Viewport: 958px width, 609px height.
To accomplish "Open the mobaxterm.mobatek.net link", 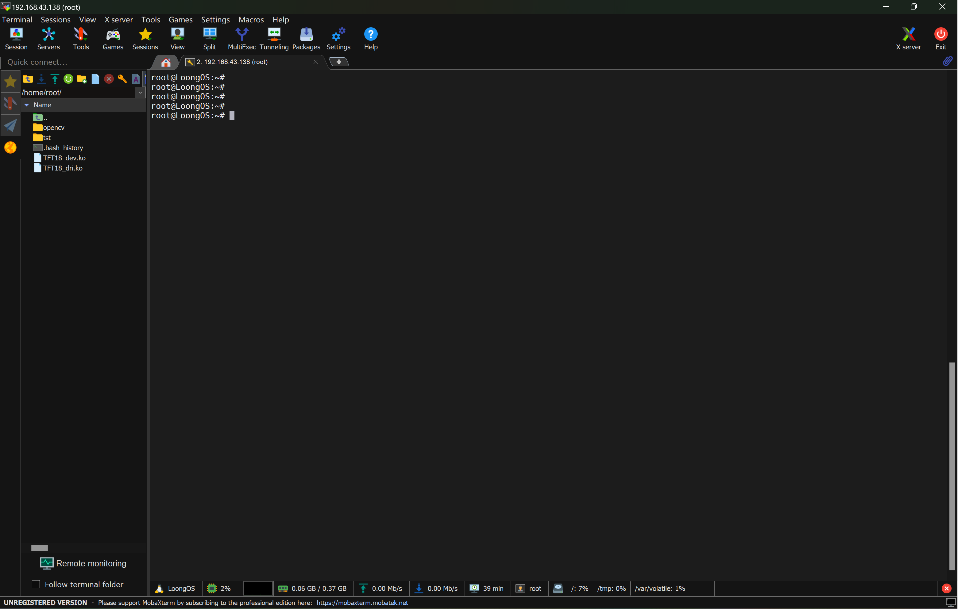I will click(362, 602).
